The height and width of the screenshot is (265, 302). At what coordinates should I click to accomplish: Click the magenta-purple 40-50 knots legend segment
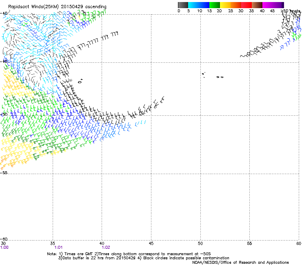pos(273,5)
